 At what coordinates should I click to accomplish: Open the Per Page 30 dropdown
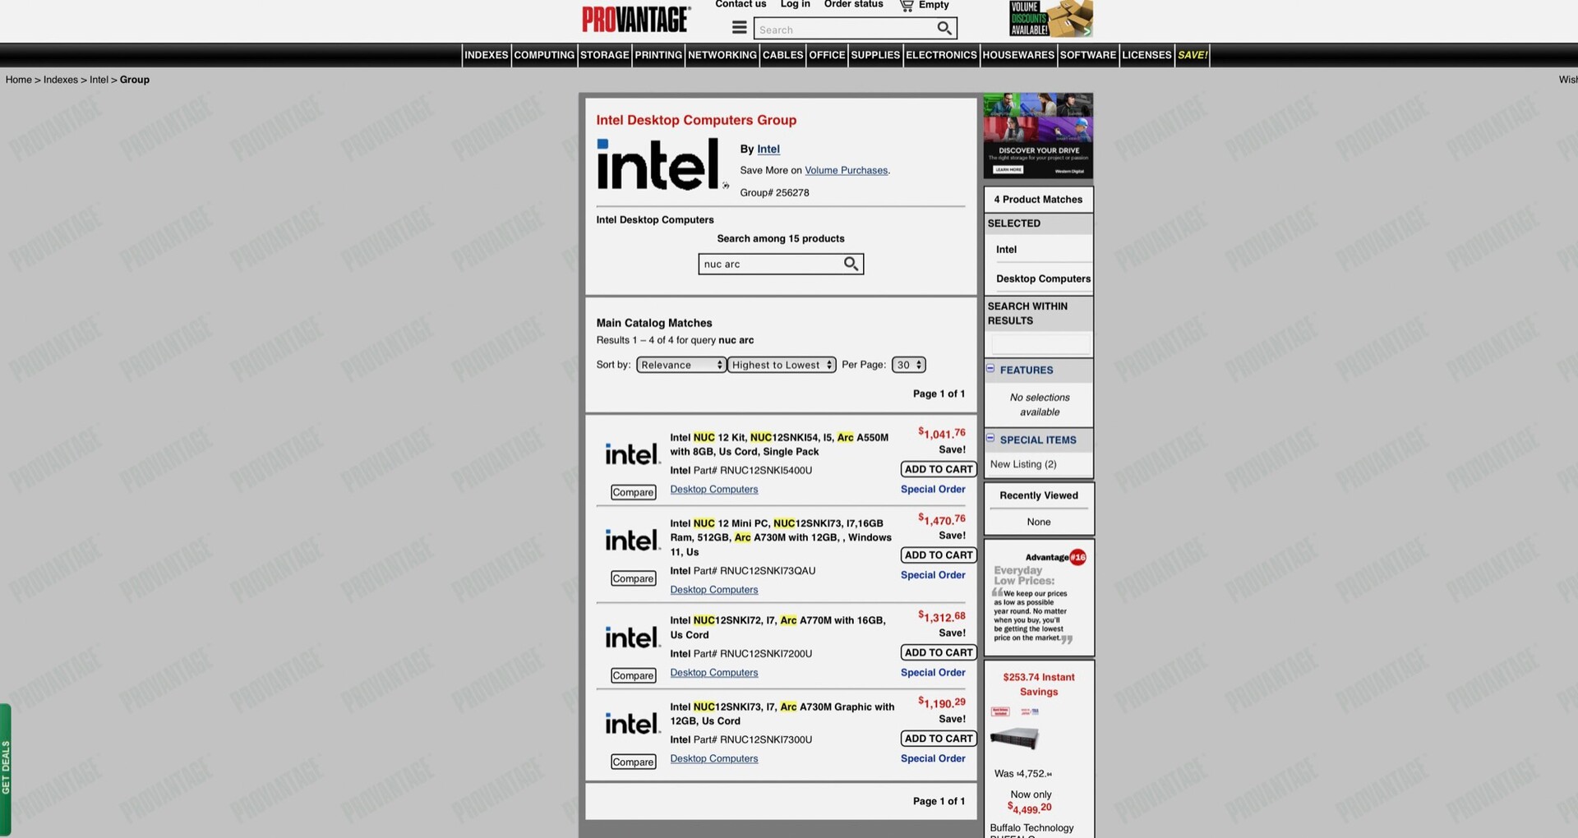[909, 365]
